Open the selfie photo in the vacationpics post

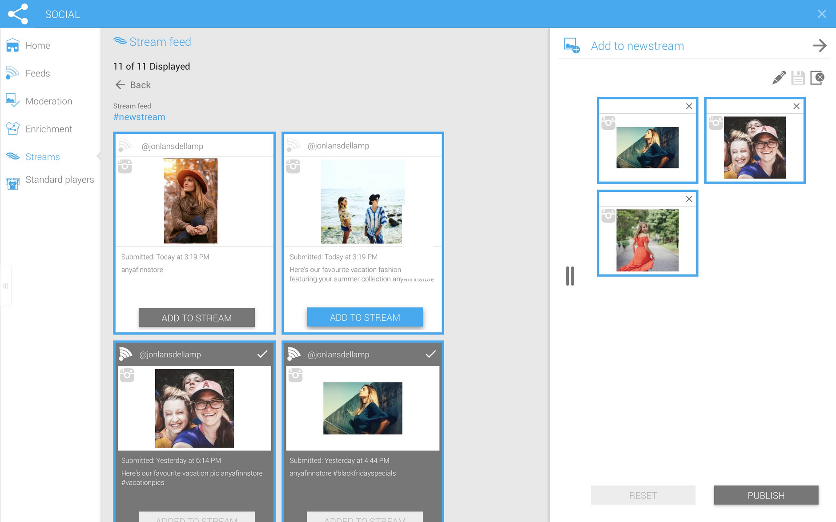point(194,408)
